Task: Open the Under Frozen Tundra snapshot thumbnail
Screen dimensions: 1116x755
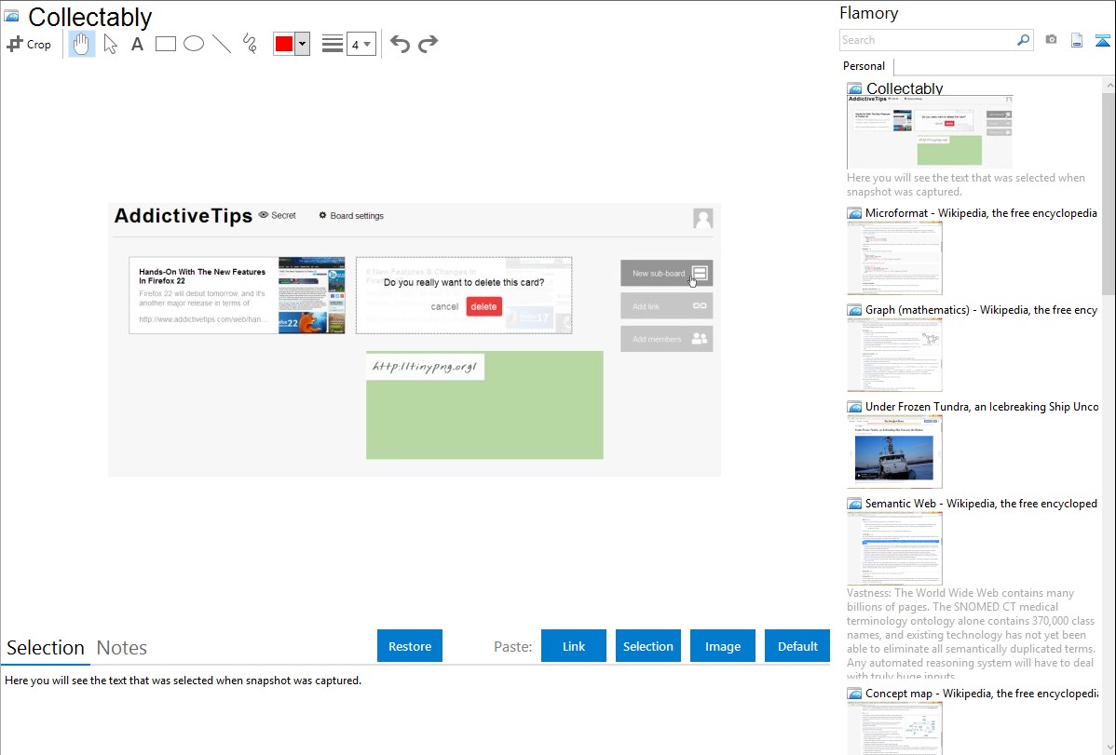Action: [894, 452]
